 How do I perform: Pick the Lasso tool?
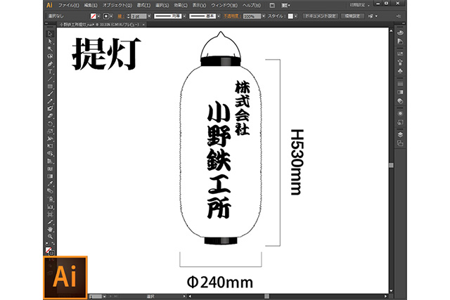click(50, 56)
